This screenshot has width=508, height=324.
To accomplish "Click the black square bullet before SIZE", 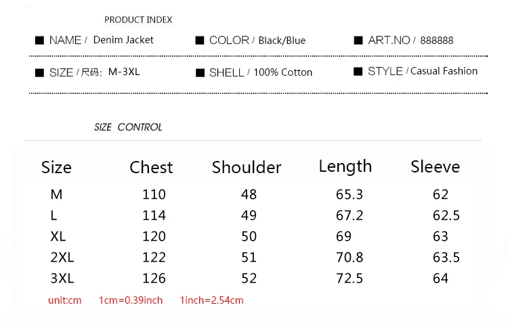I will pos(39,72).
